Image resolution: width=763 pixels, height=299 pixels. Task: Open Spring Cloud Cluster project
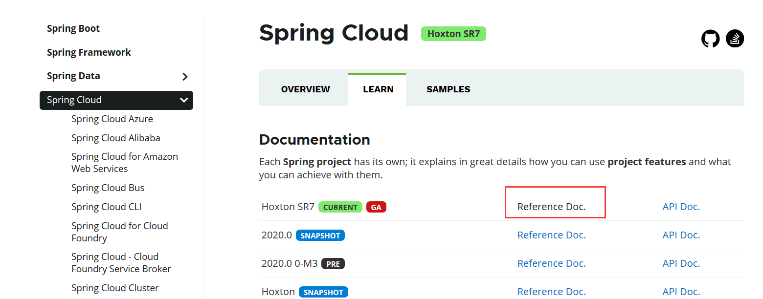pos(115,288)
